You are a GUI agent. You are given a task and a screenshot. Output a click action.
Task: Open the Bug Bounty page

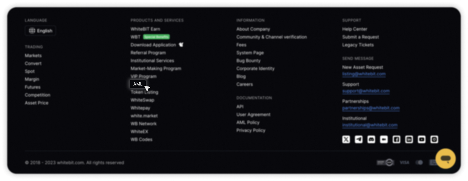248,61
